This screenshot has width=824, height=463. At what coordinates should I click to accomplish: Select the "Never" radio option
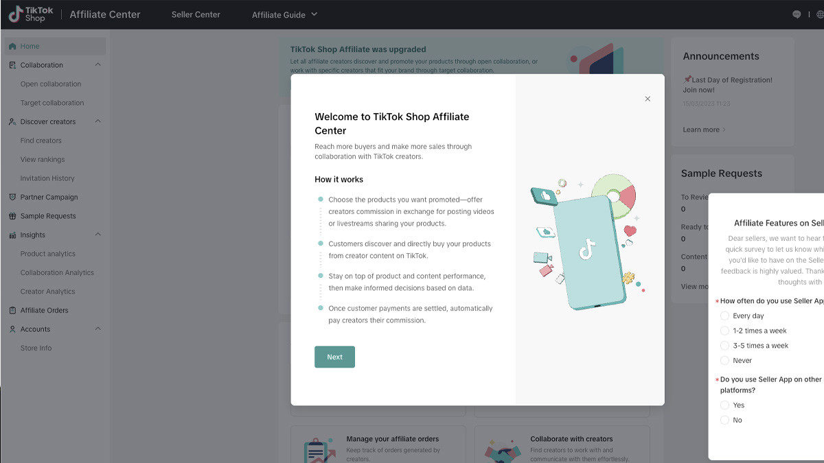pyautogui.click(x=724, y=361)
